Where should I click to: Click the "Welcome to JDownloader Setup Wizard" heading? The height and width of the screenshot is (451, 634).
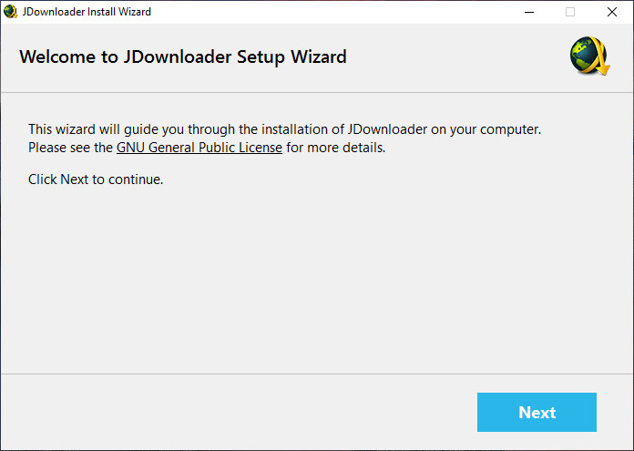tap(182, 56)
